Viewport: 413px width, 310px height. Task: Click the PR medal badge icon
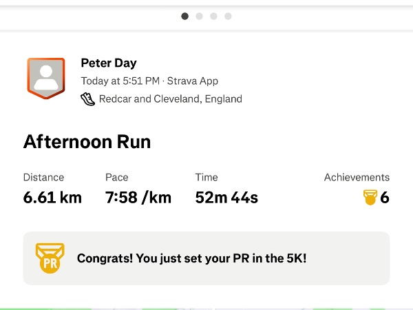click(50, 258)
